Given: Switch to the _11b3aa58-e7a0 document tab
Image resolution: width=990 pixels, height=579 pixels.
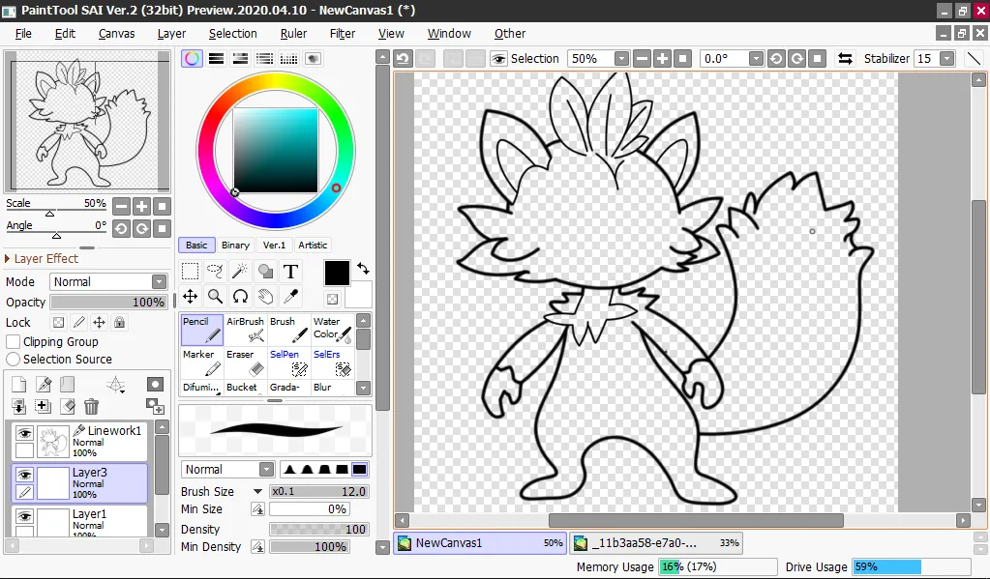Looking at the screenshot, I should [x=655, y=542].
